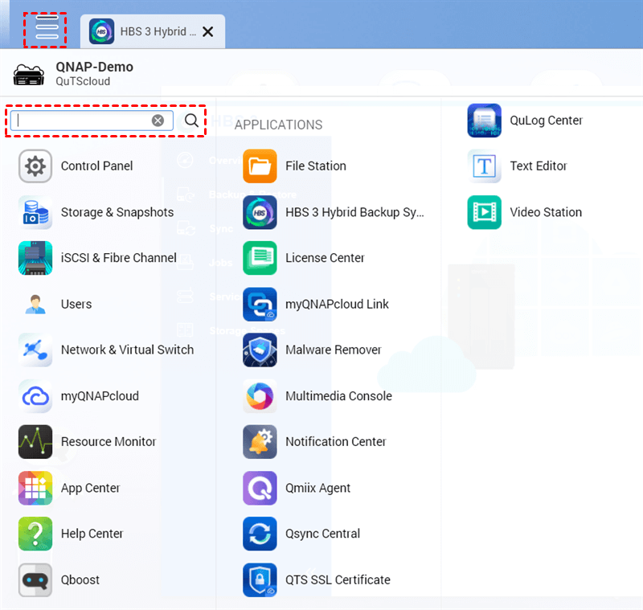The height and width of the screenshot is (610, 643).
Task: Launch iSCSI & Fibre Channel icon
Action: [35, 258]
